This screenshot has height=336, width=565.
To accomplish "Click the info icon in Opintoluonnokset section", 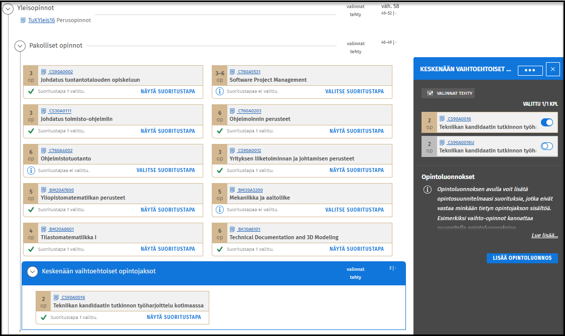I will (x=428, y=190).
